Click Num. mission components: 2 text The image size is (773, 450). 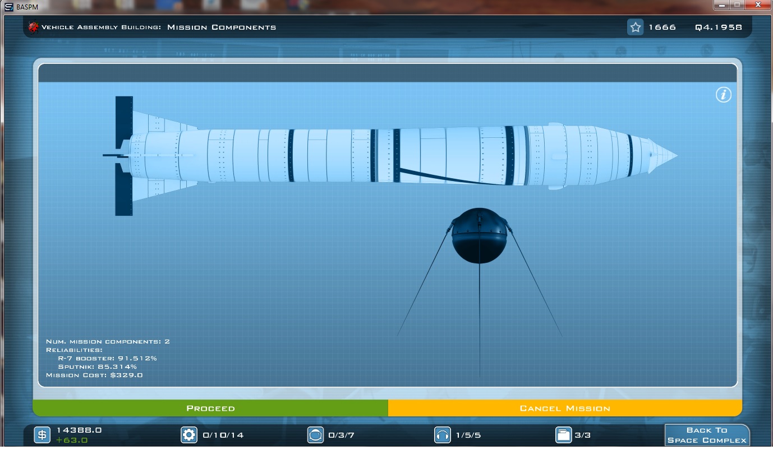pyautogui.click(x=108, y=341)
